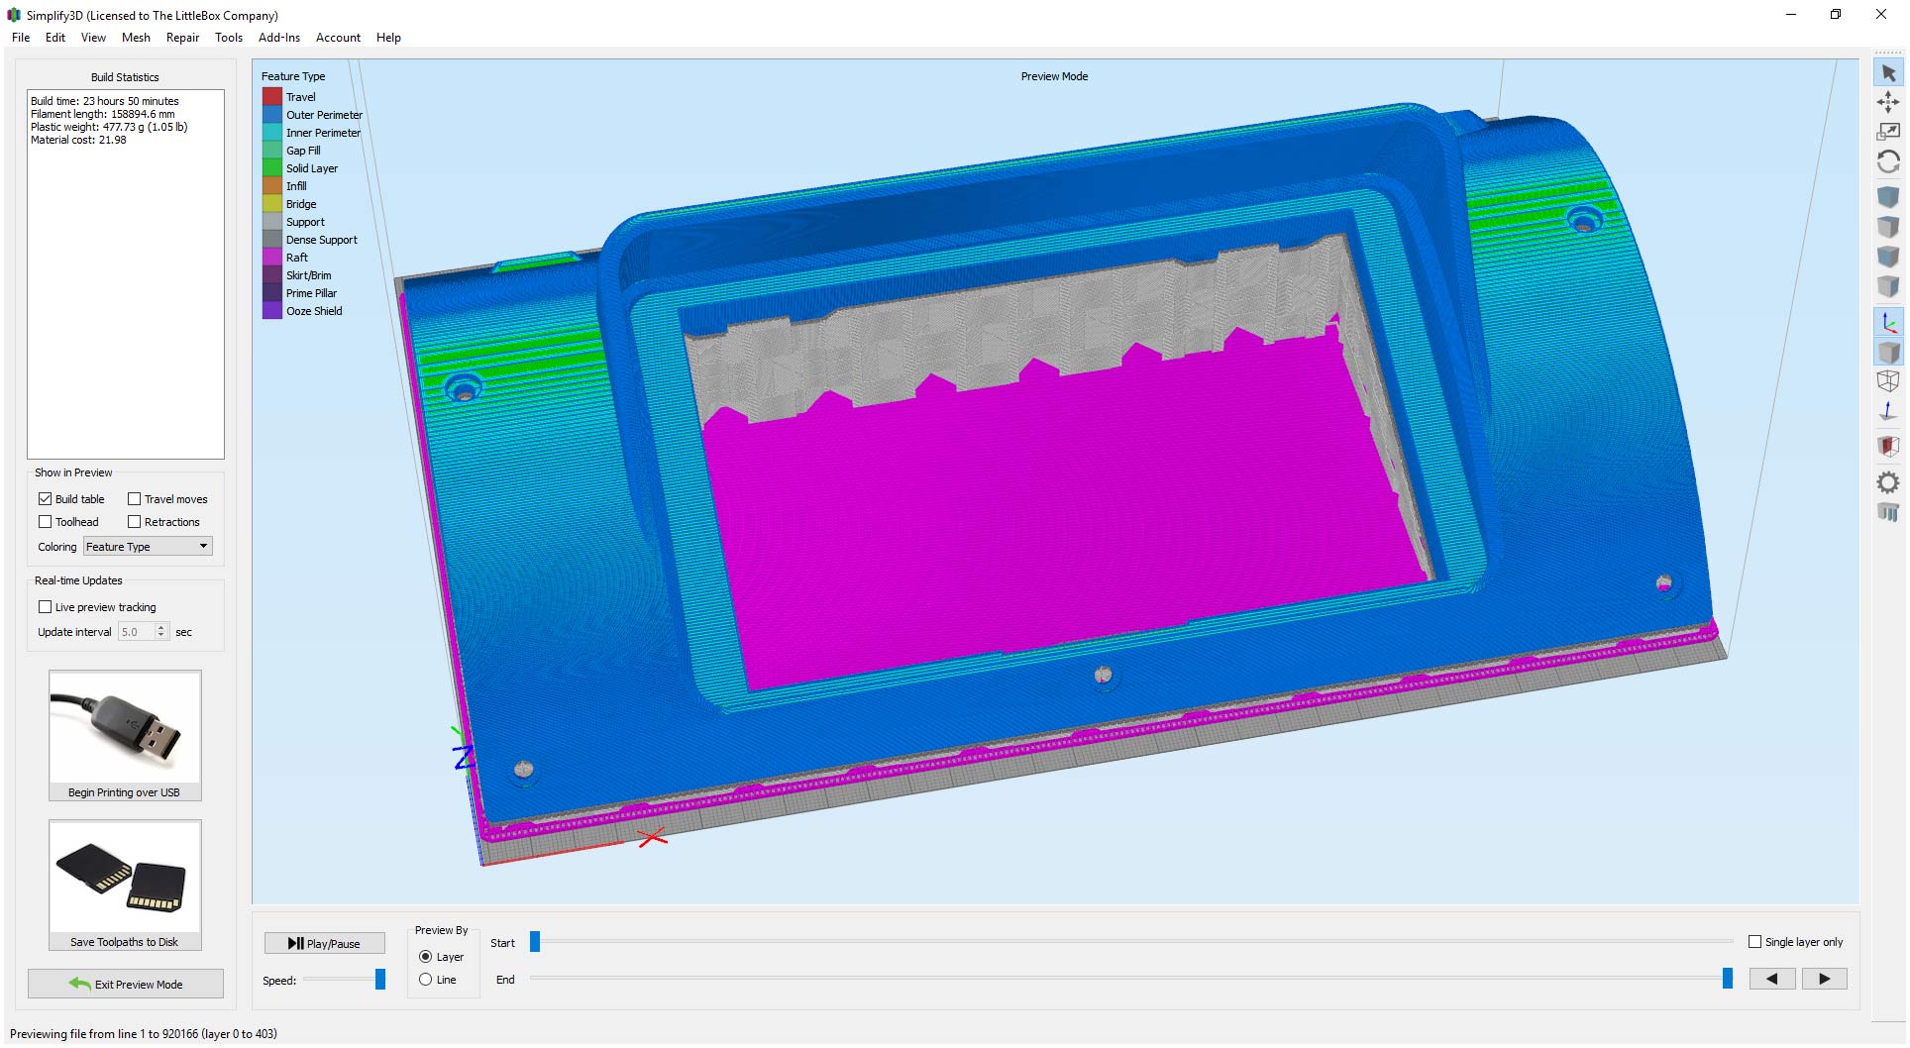
Task: Click the Solid Layer green swatch
Action: coord(272,168)
